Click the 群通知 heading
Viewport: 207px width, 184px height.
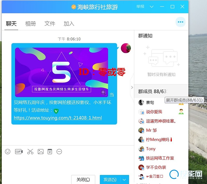(145, 36)
